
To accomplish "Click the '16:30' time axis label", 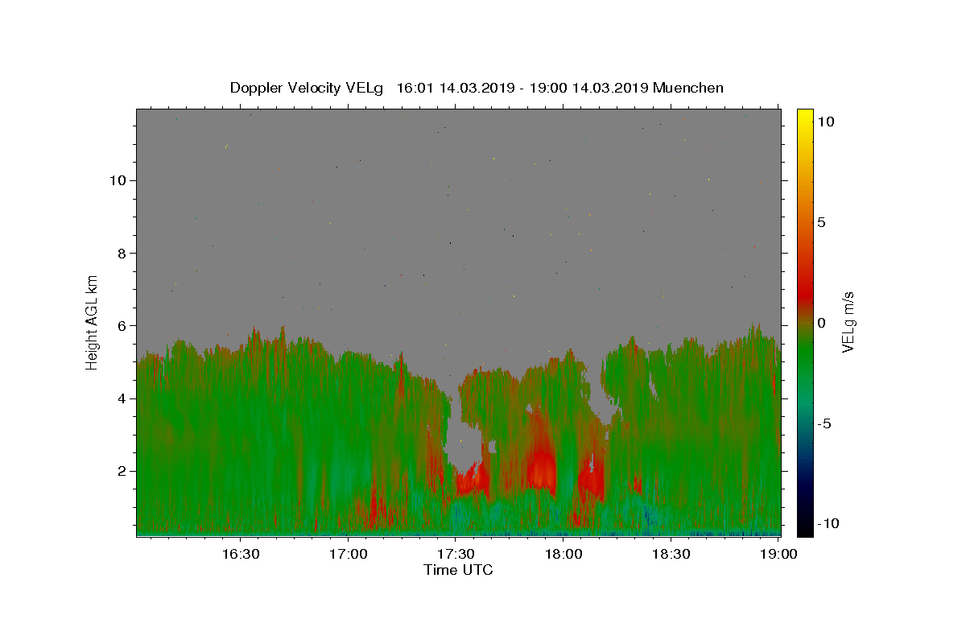I will [240, 554].
